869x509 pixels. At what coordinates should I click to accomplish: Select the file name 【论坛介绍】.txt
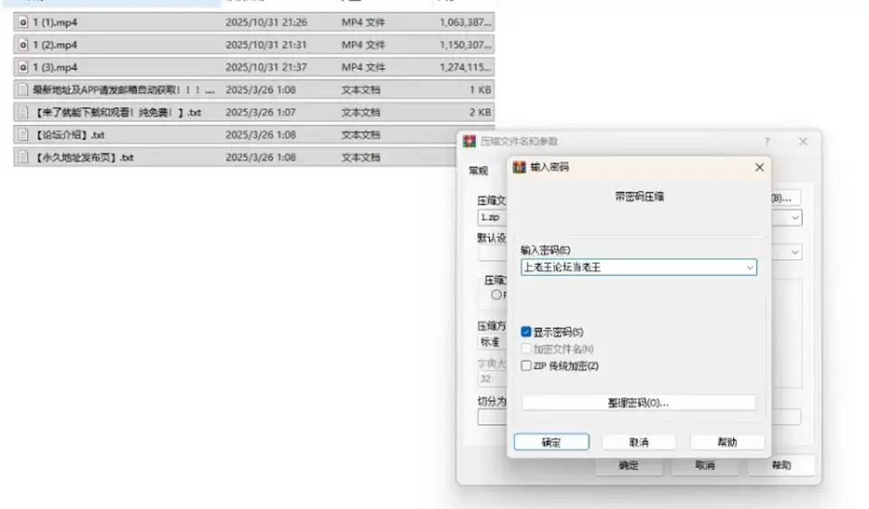pos(70,135)
